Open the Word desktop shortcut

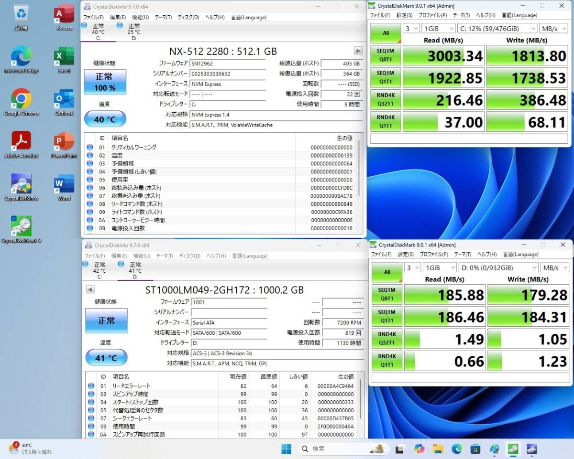tap(64, 187)
